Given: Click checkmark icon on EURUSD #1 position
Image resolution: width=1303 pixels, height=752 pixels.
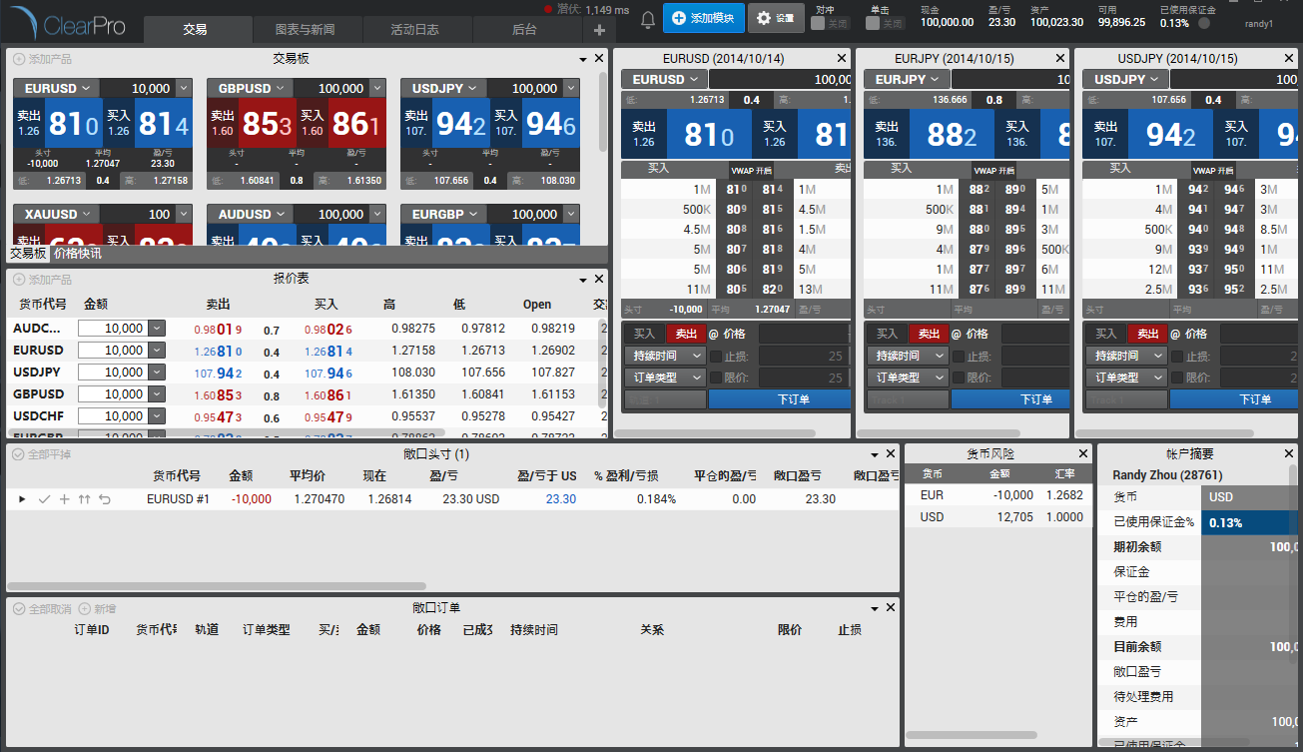Looking at the screenshot, I should pyautogui.click(x=44, y=499).
